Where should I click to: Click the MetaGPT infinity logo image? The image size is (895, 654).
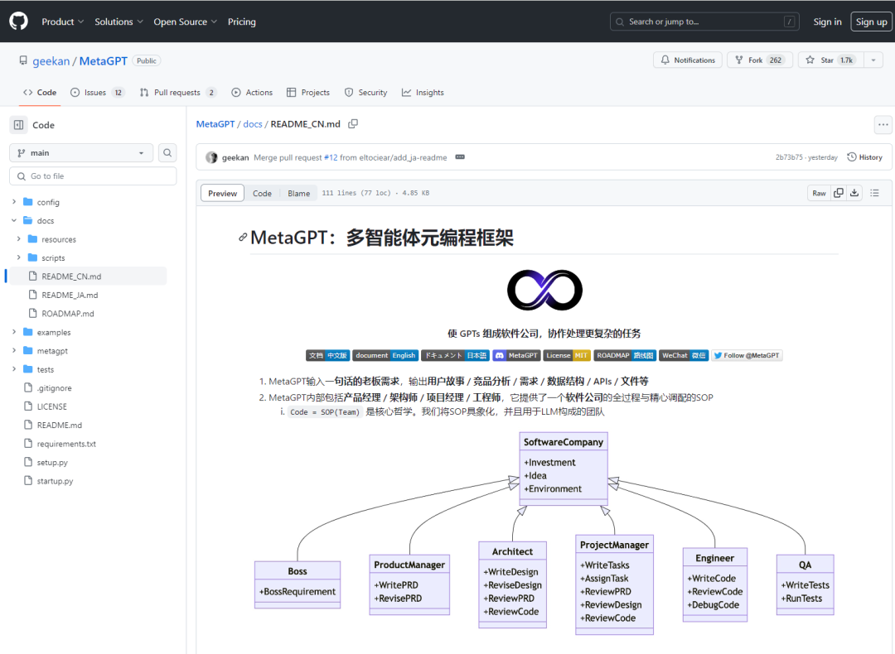click(545, 290)
